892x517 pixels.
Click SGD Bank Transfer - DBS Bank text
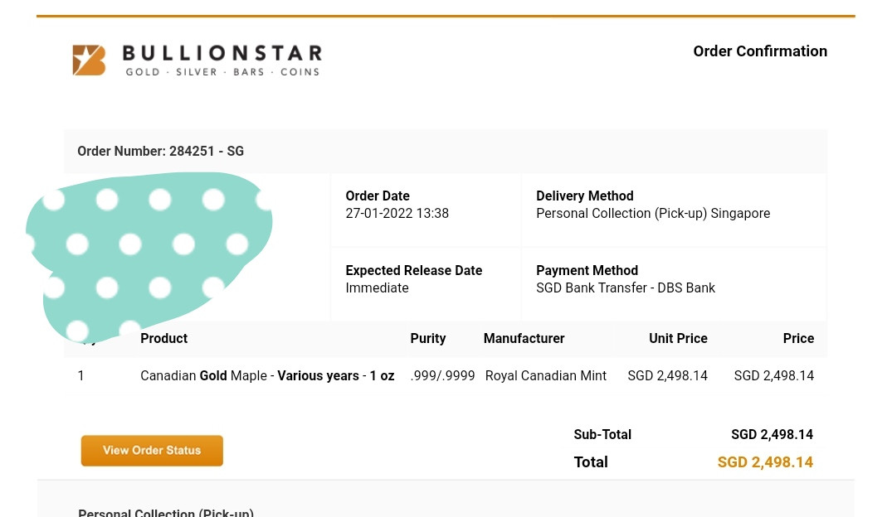[625, 288]
